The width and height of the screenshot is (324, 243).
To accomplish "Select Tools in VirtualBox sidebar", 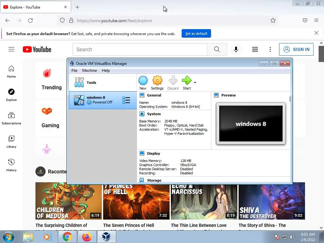I will pyautogui.click(x=103, y=83).
